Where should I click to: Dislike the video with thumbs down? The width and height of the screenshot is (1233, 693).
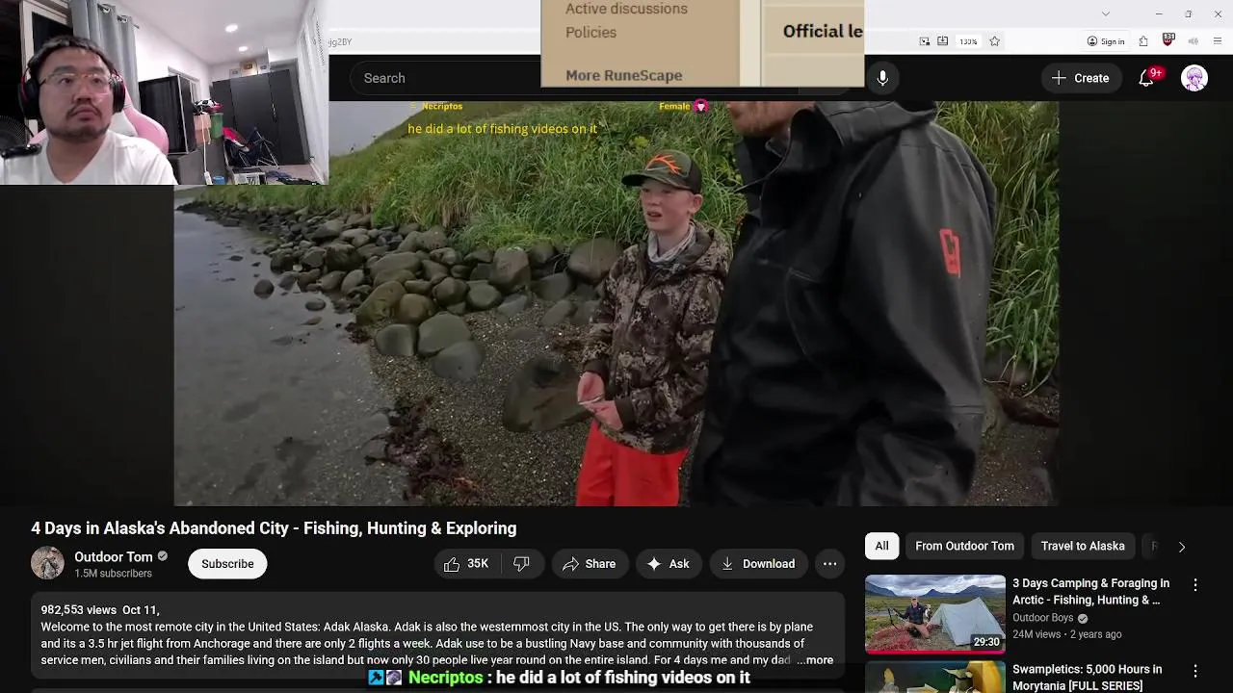click(x=521, y=564)
